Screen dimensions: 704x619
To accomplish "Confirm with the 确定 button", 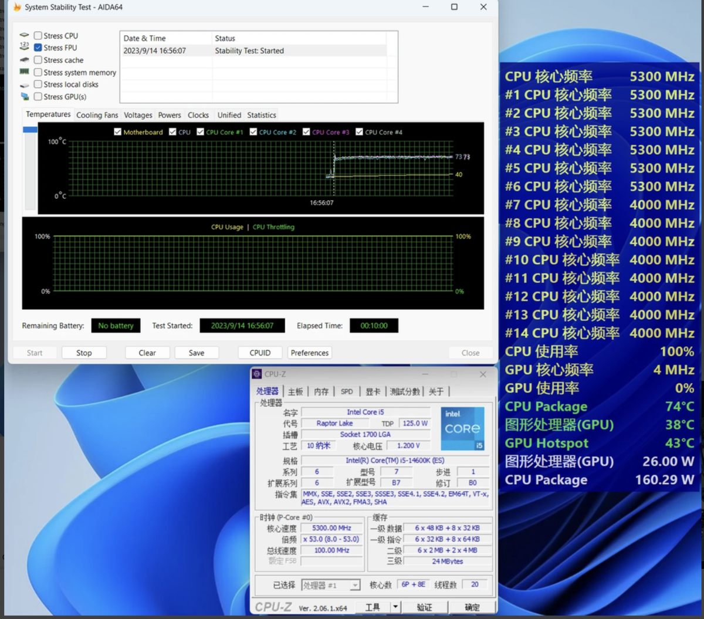I will (x=472, y=607).
